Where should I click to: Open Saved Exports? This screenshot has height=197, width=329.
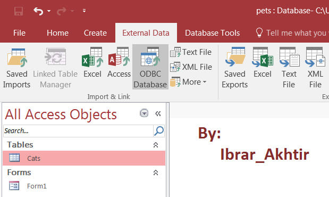pyautogui.click(x=234, y=68)
